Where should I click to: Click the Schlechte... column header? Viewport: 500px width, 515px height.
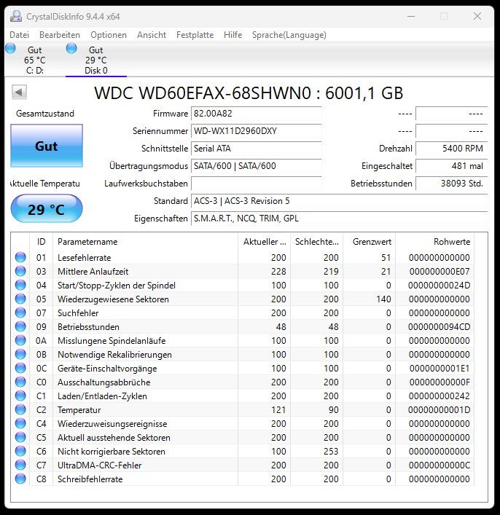pyautogui.click(x=317, y=242)
